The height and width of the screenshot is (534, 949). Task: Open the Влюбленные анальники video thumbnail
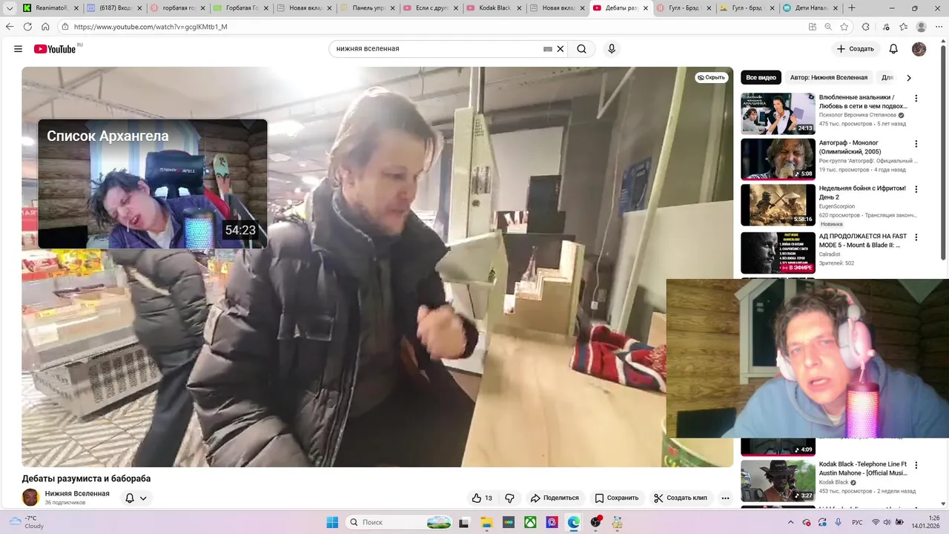778,113
